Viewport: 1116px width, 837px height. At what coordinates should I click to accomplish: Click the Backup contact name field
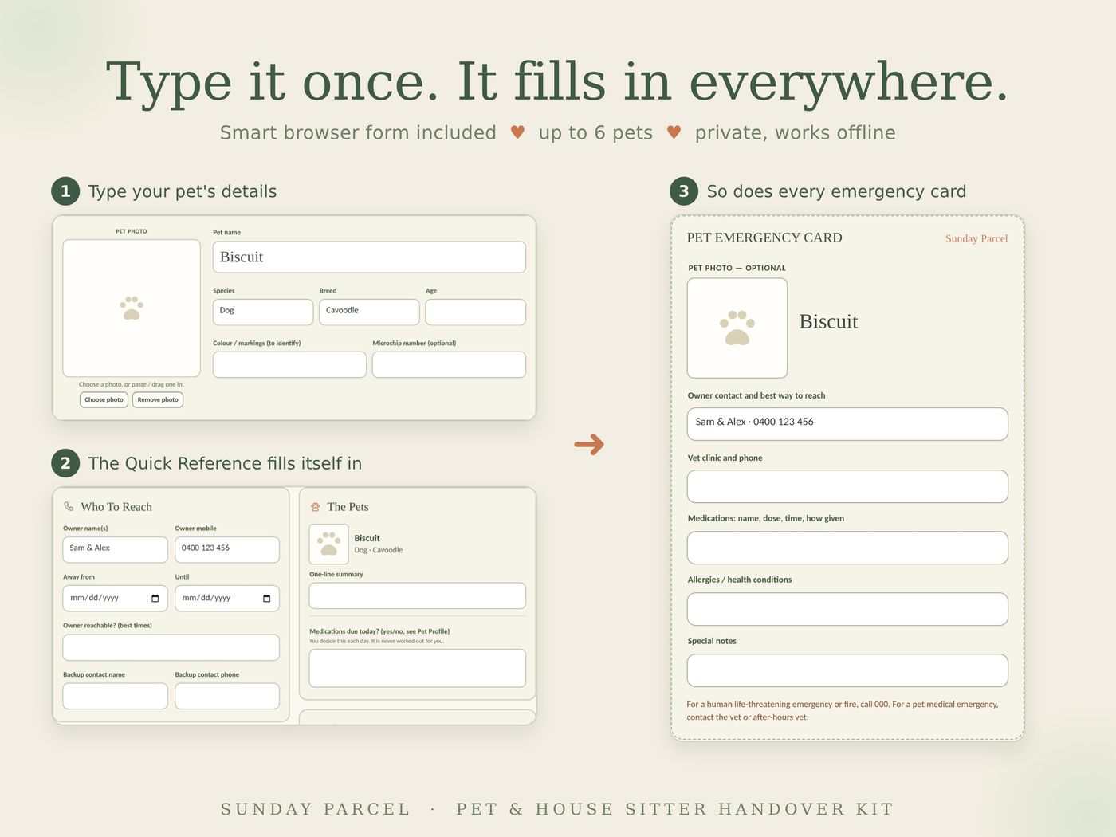click(x=116, y=696)
